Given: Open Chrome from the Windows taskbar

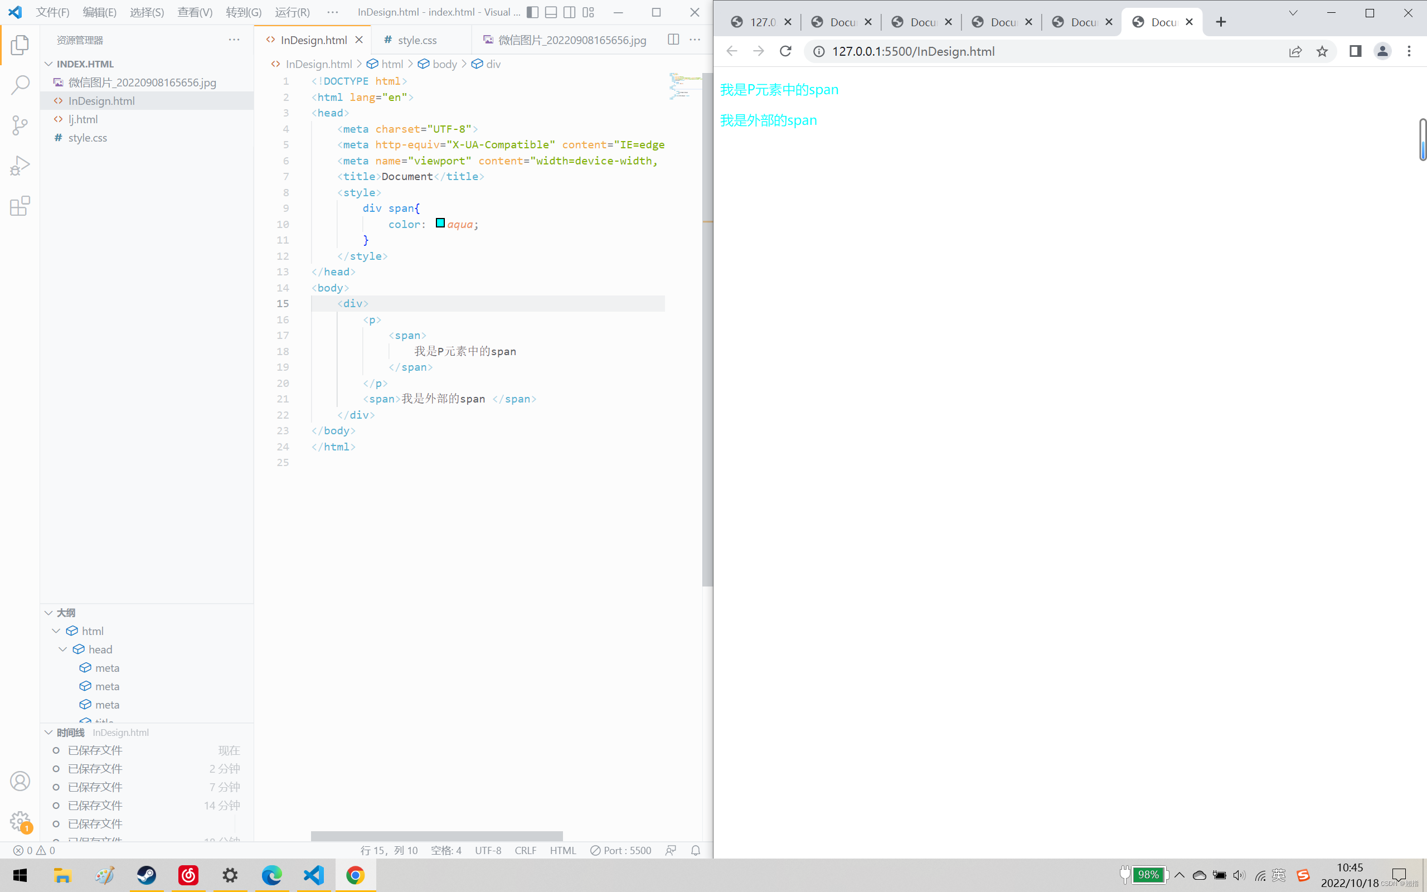Looking at the screenshot, I should tap(355, 875).
